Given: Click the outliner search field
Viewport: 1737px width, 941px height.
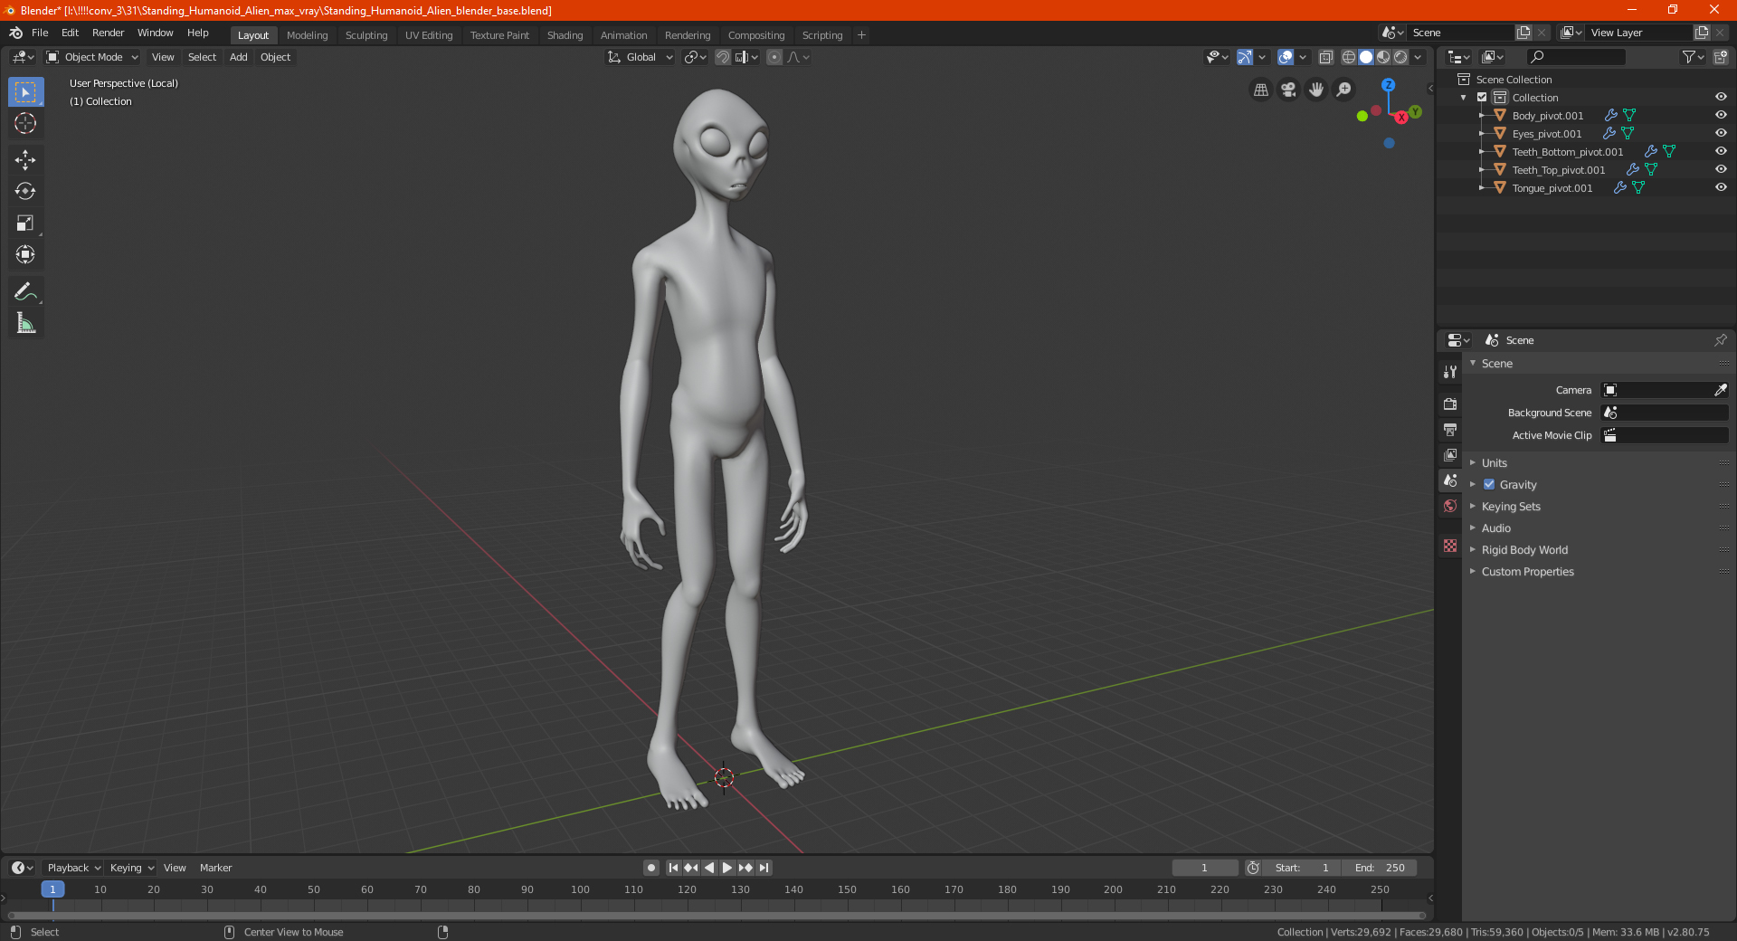Looking at the screenshot, I should coord(1575,57).
